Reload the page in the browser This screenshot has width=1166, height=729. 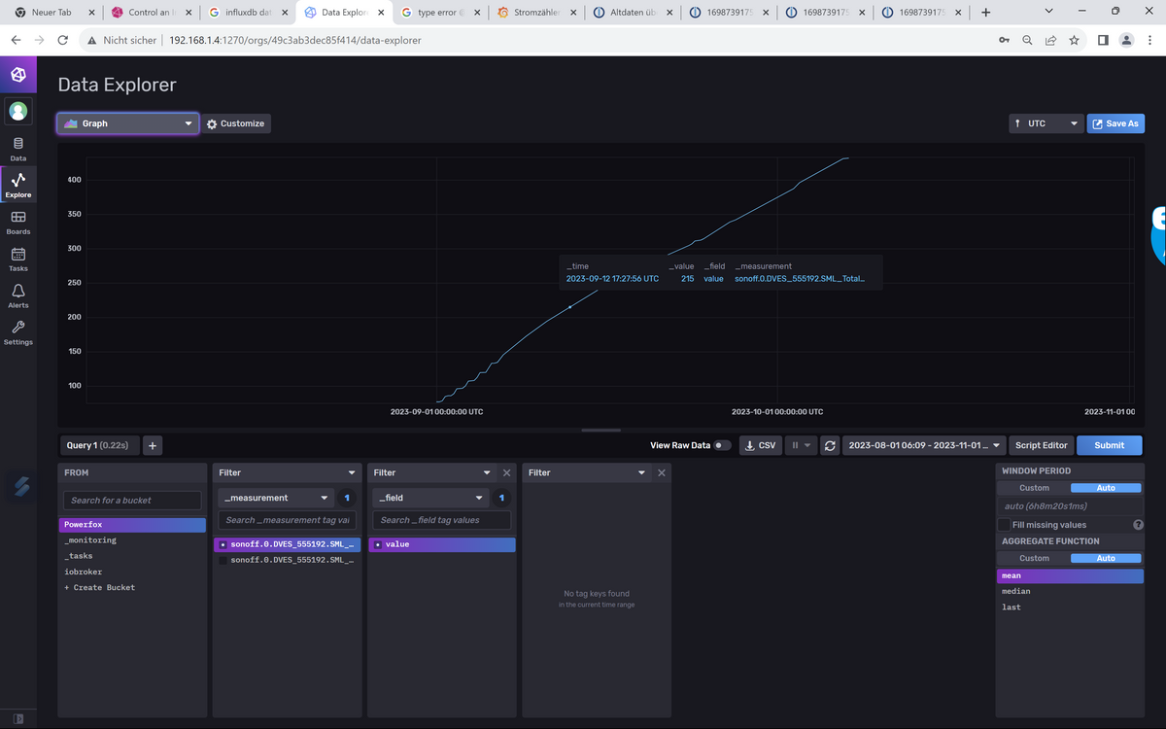[x=63, y=40]
